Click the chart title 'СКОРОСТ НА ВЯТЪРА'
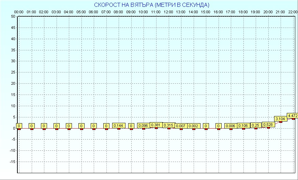 (x=152, y=5)
